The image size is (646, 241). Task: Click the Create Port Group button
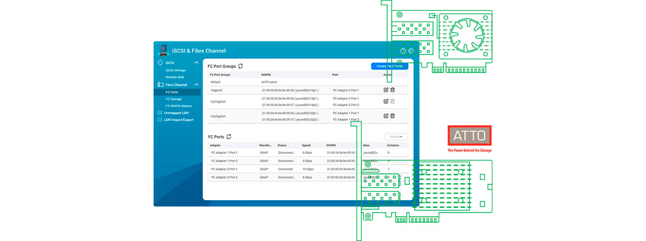tap(389, 66)
